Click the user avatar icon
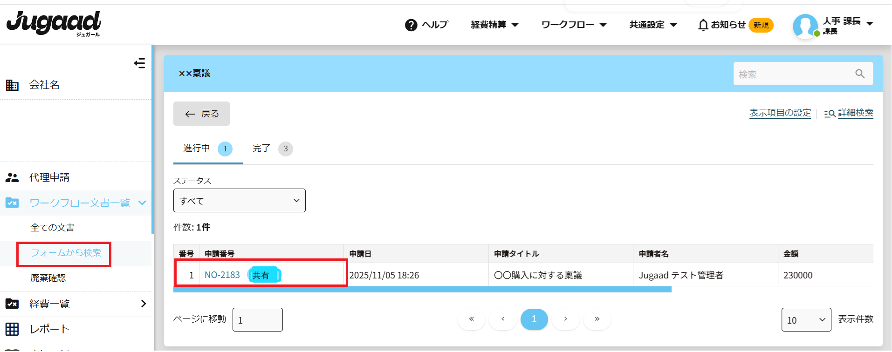This screenshot has width=892, height=352. [x=805, y=26]
